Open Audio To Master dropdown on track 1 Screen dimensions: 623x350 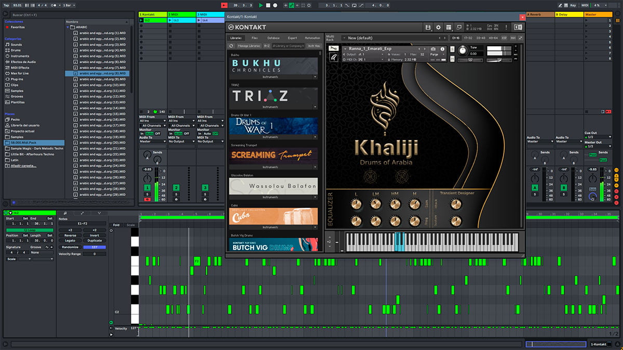coord(153,141)
